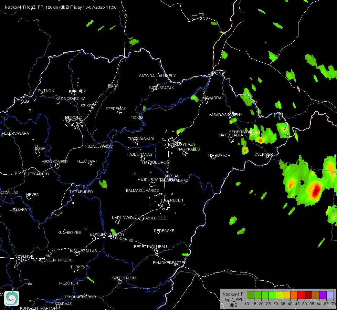Click the SZOLNOK city label
This screenshot has height=310, width=337.
pos(24,256)
